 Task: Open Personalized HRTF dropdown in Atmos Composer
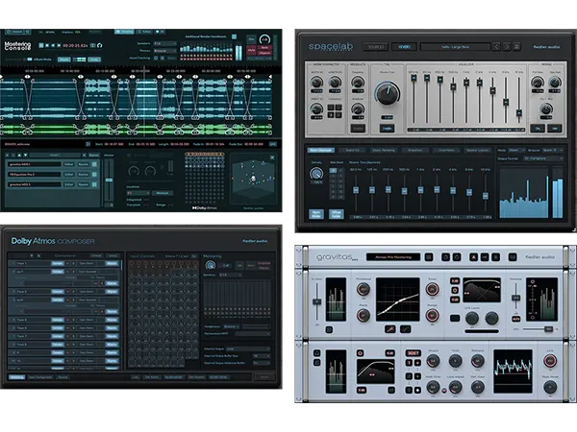click(252, 334)
